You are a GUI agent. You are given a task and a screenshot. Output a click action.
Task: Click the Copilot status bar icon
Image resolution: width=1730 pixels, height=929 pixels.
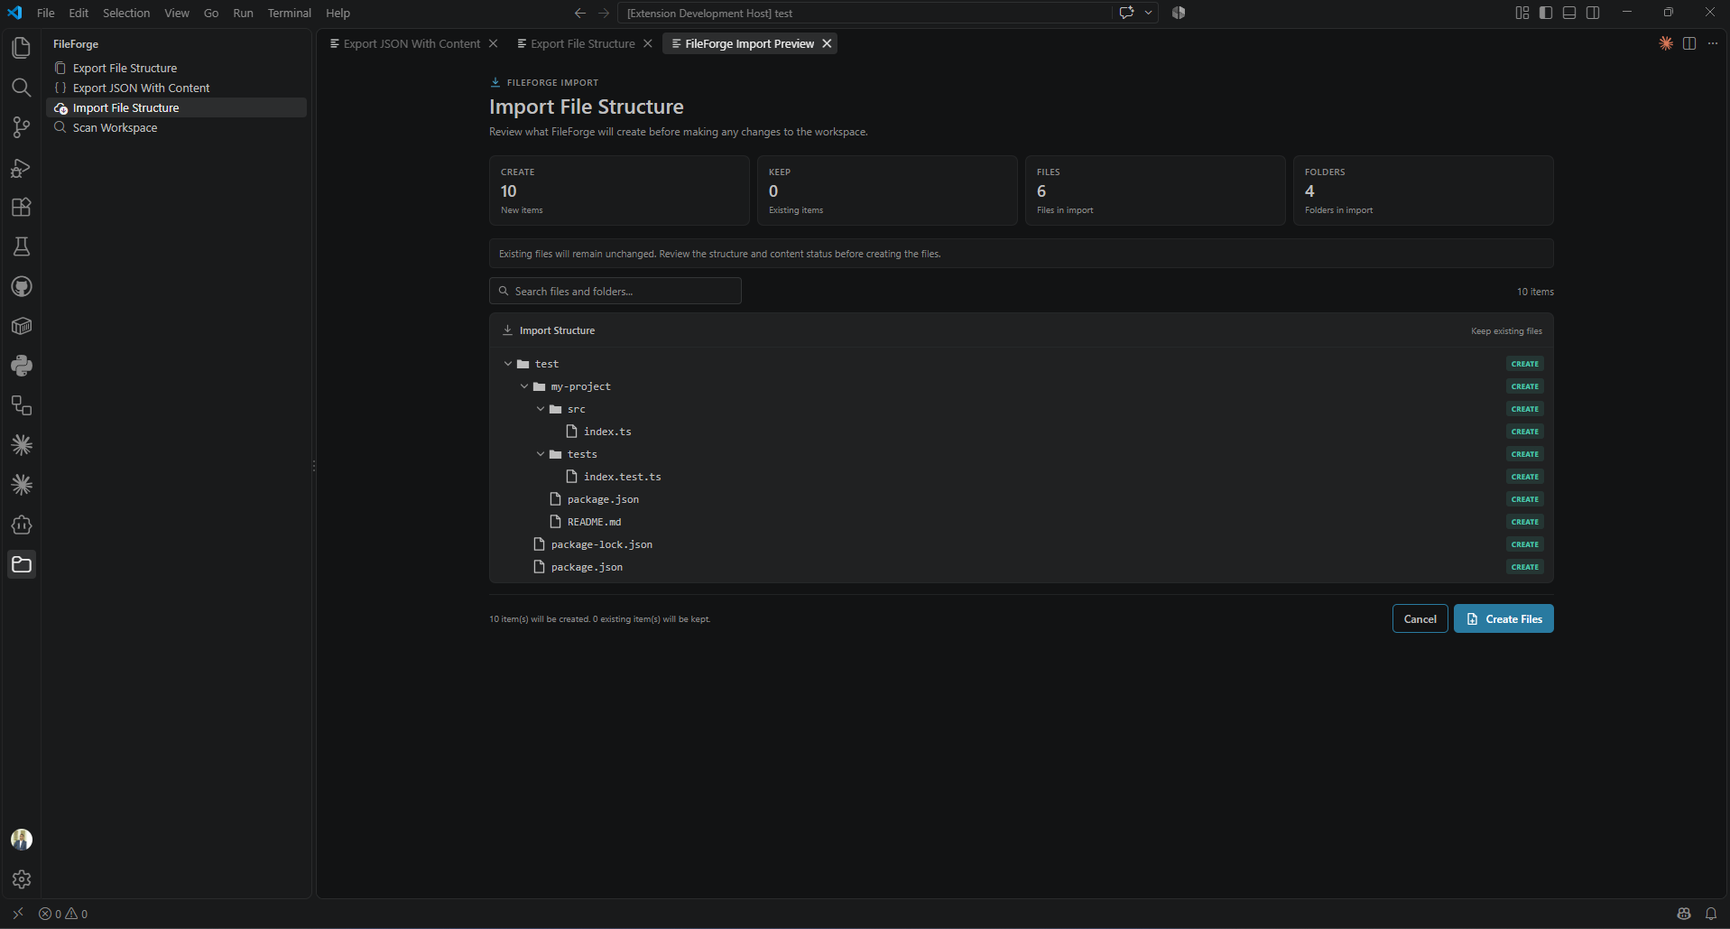[x=1683, y=914]
